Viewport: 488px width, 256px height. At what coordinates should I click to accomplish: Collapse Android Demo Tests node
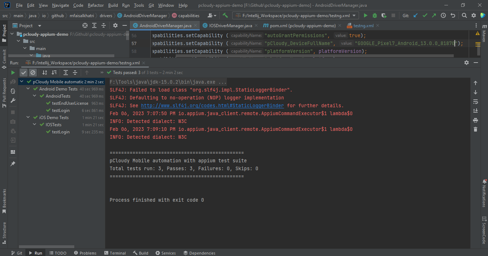tap(28, 89)
